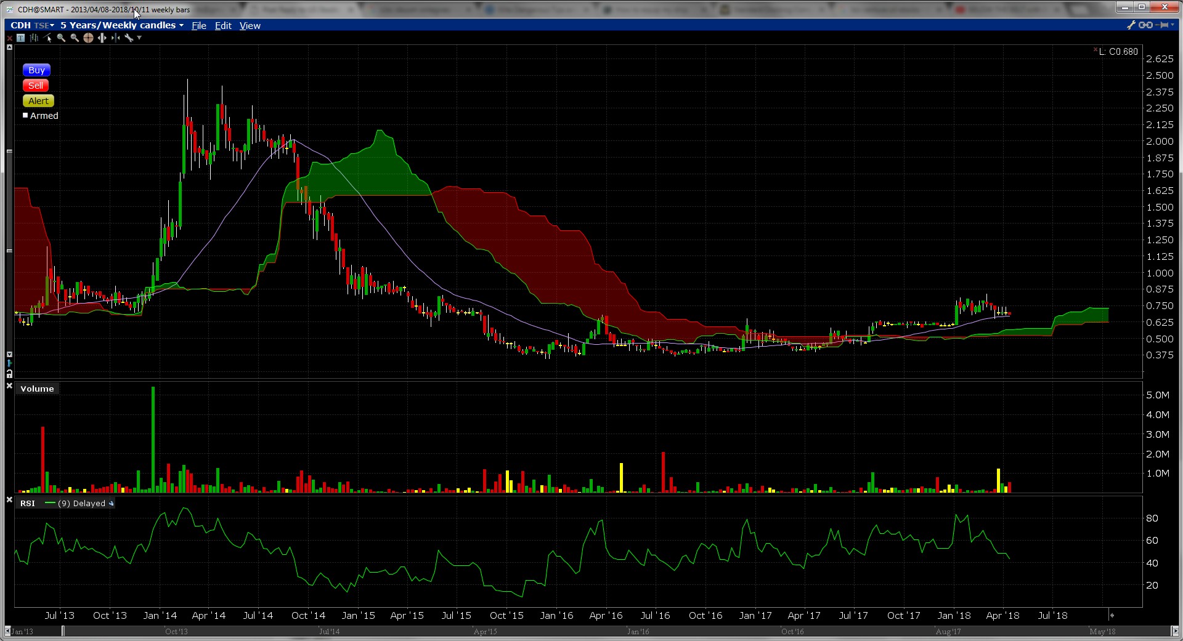Close the Volume panel
The image size is (1183, 641).
pyautogui.click(x=9, y=385)
